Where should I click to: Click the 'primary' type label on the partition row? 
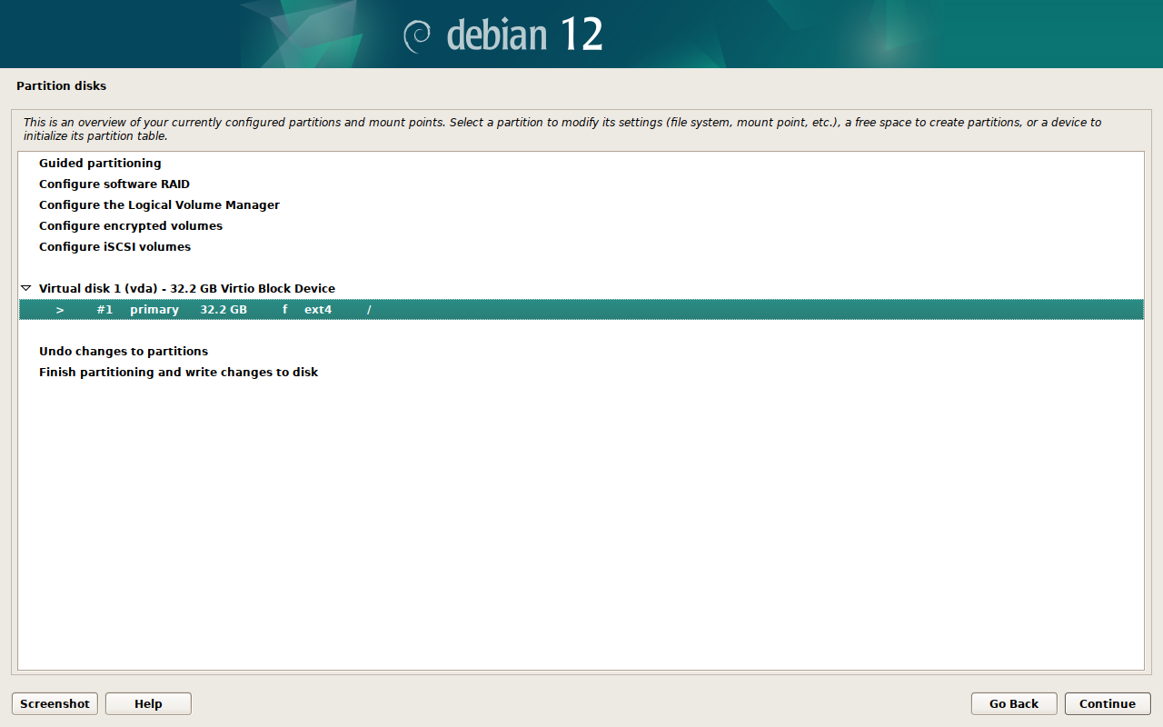pos(154,310)
